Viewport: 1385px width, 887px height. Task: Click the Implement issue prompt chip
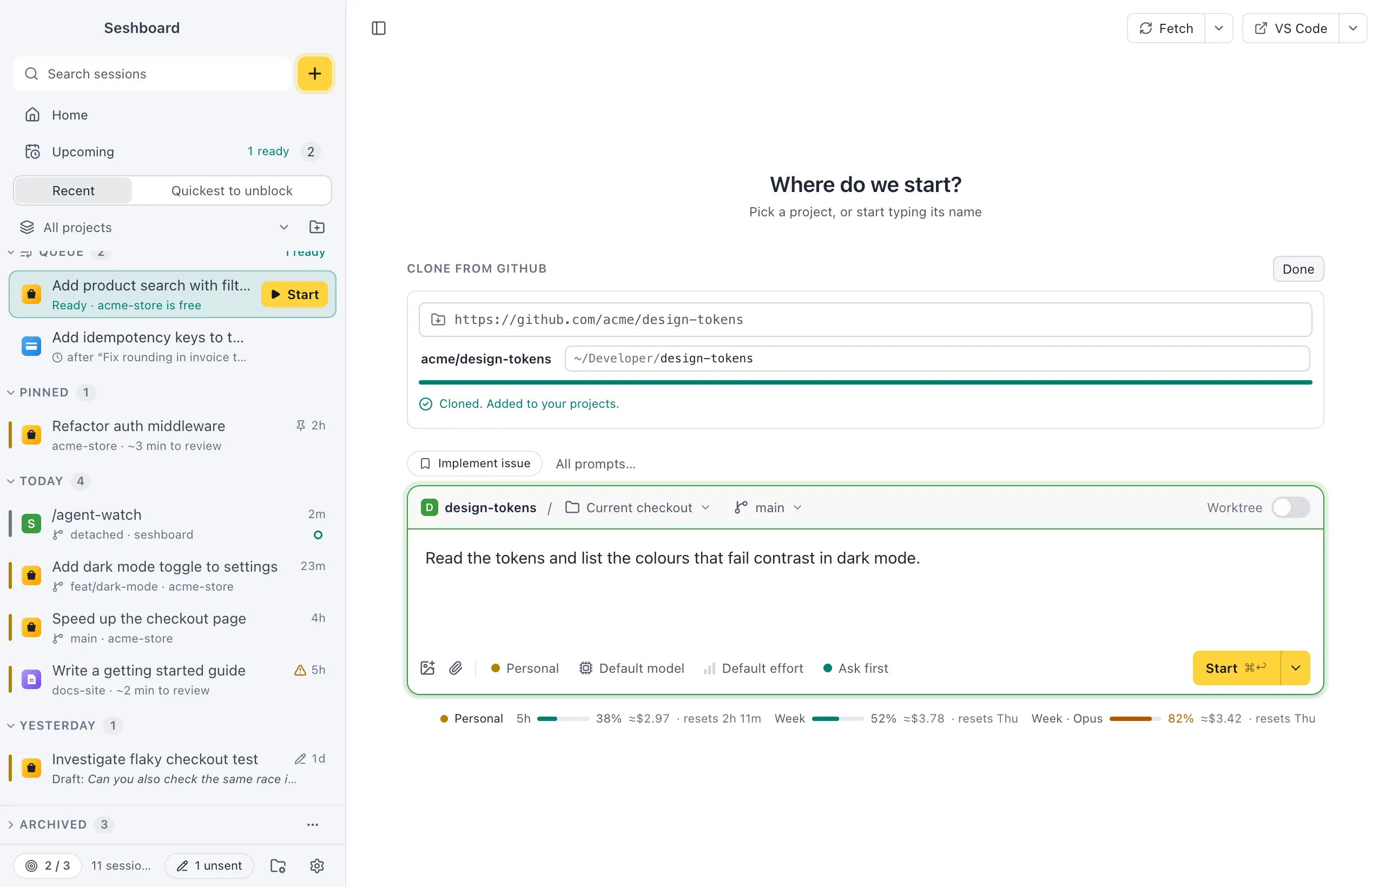point(474,463)
